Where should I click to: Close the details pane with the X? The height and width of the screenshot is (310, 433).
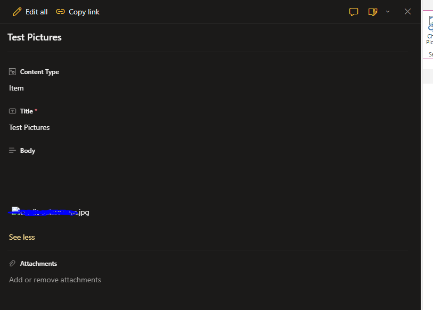point(407,11)
